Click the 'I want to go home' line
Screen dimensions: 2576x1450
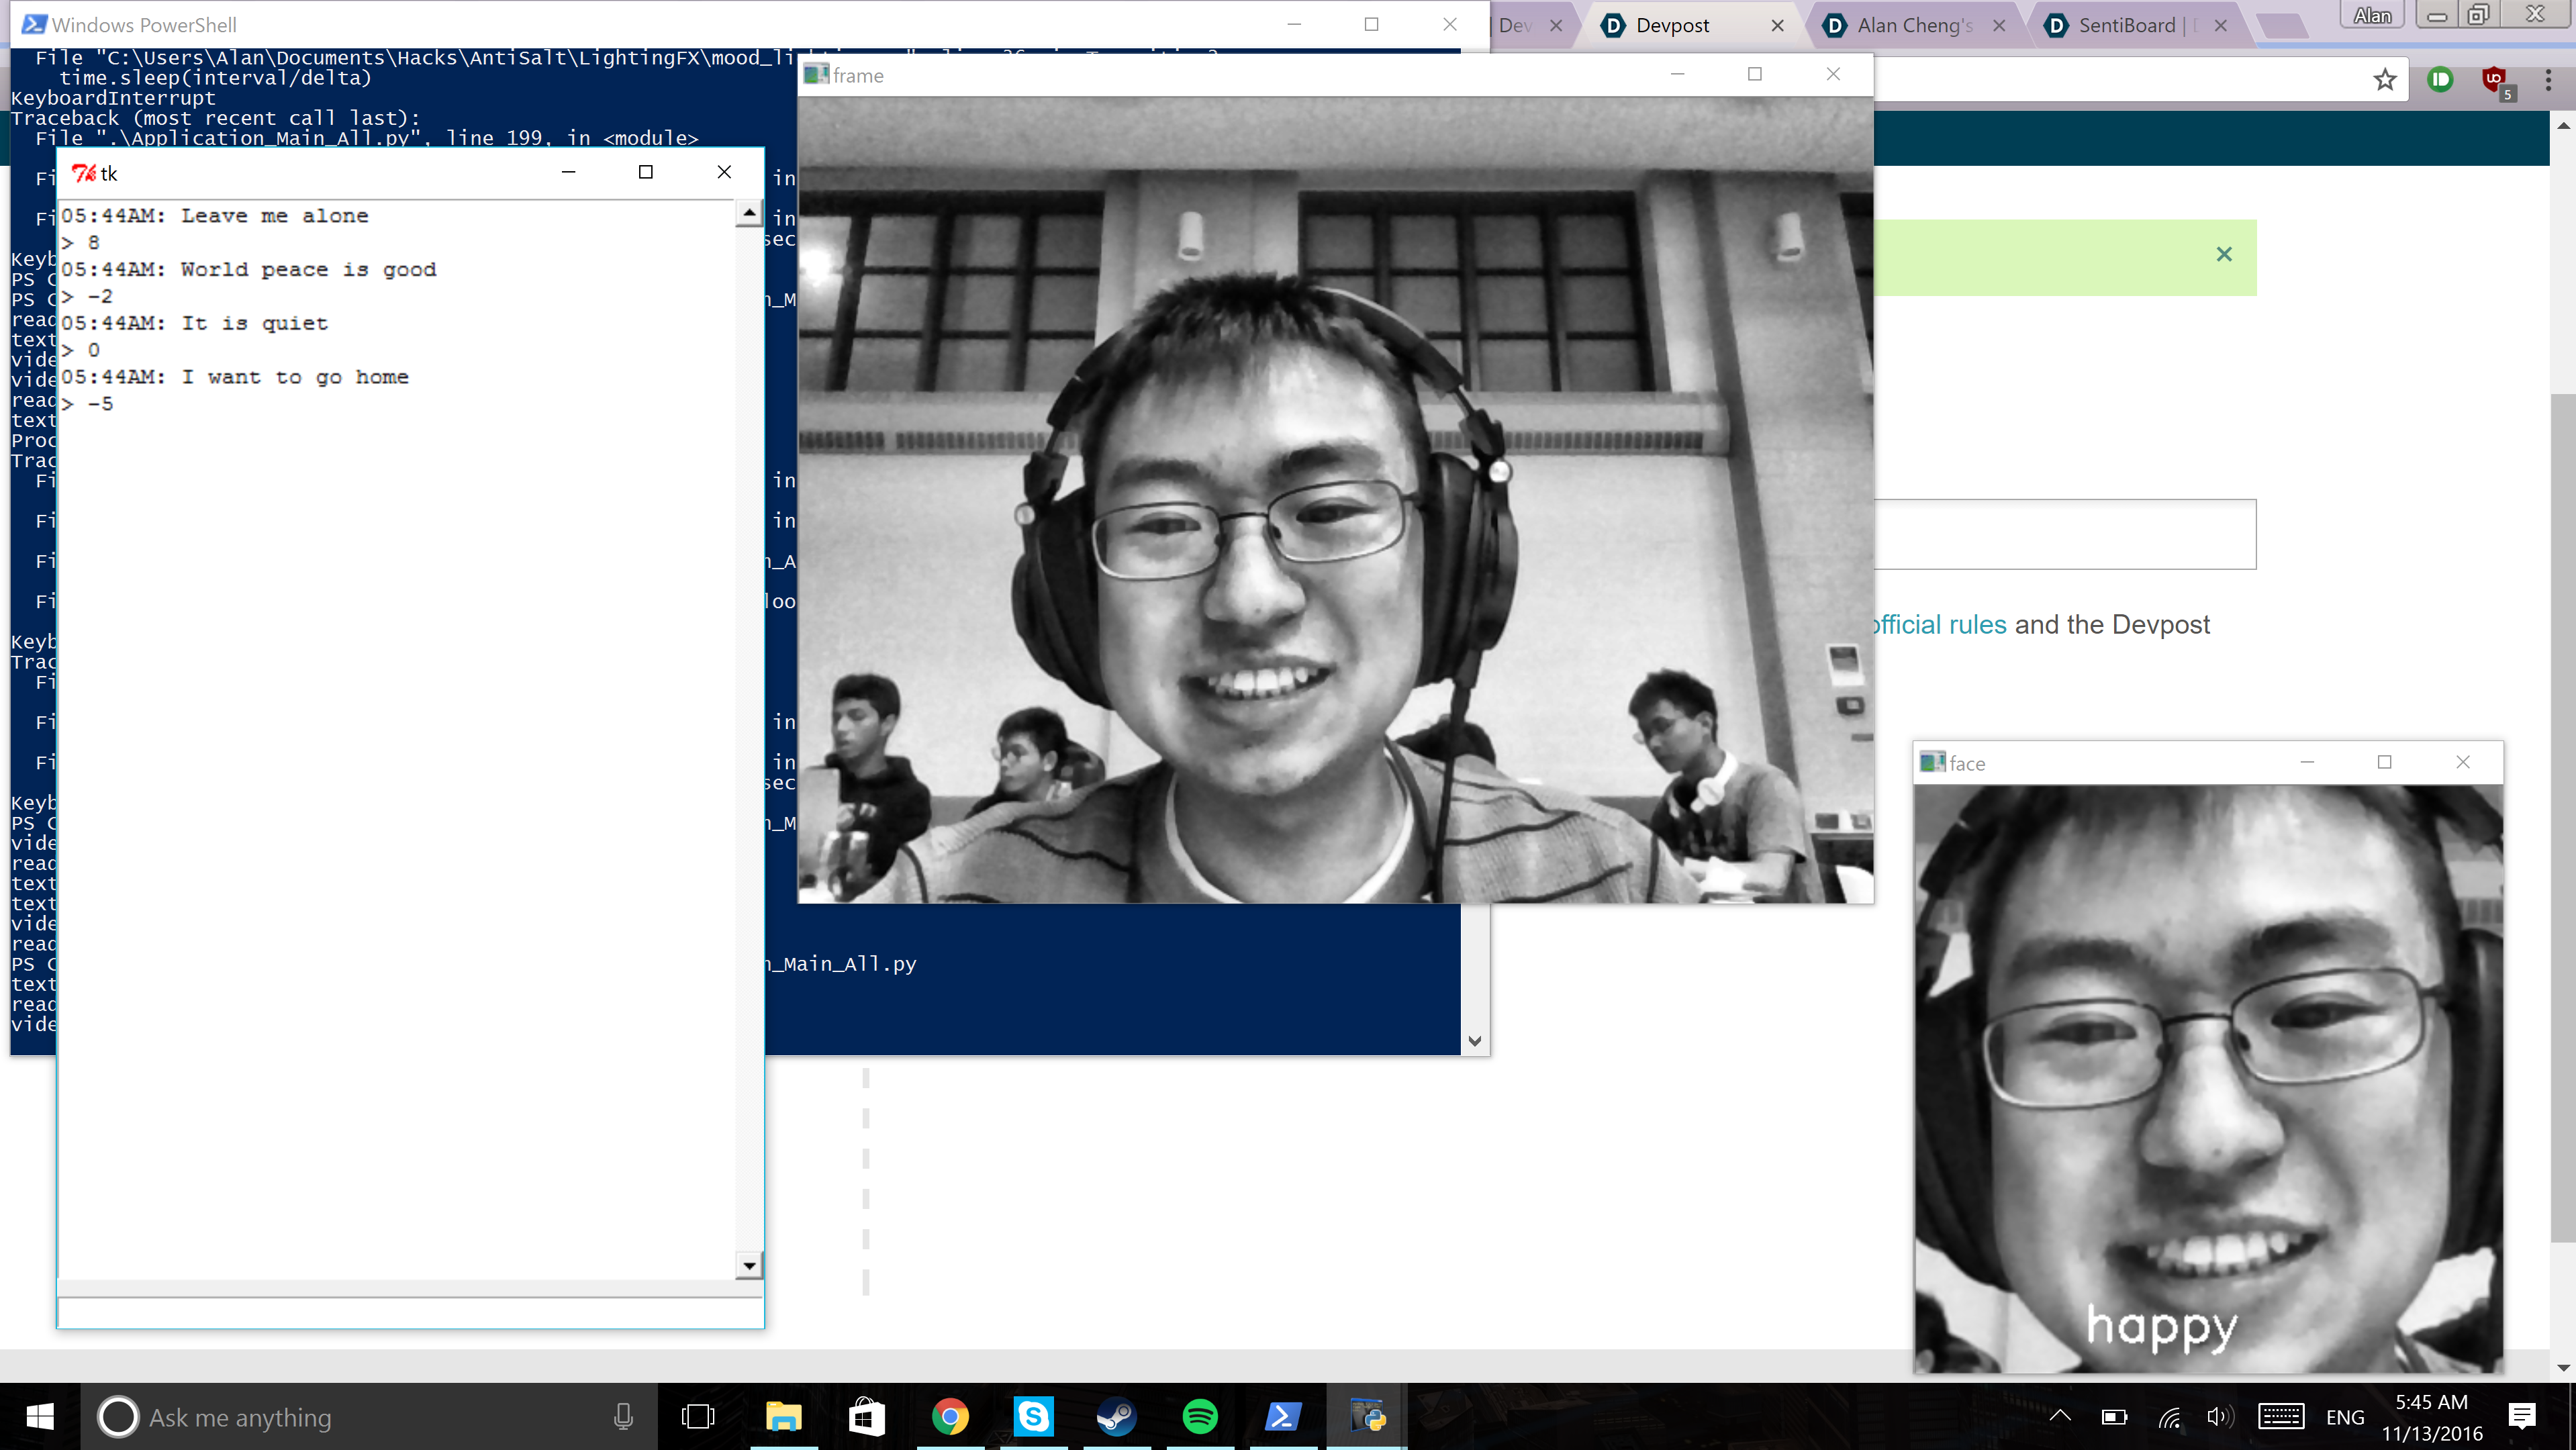click(x=235, y=377)
